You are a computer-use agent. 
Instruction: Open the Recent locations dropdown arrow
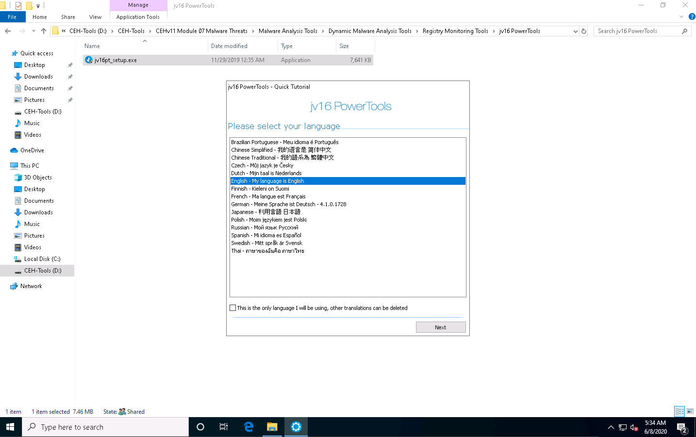[x=33, y=31]
